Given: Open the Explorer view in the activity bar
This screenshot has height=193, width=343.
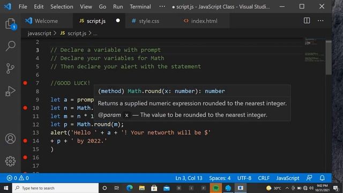Looking at the screenshot, I should click(x=10, y=24).
